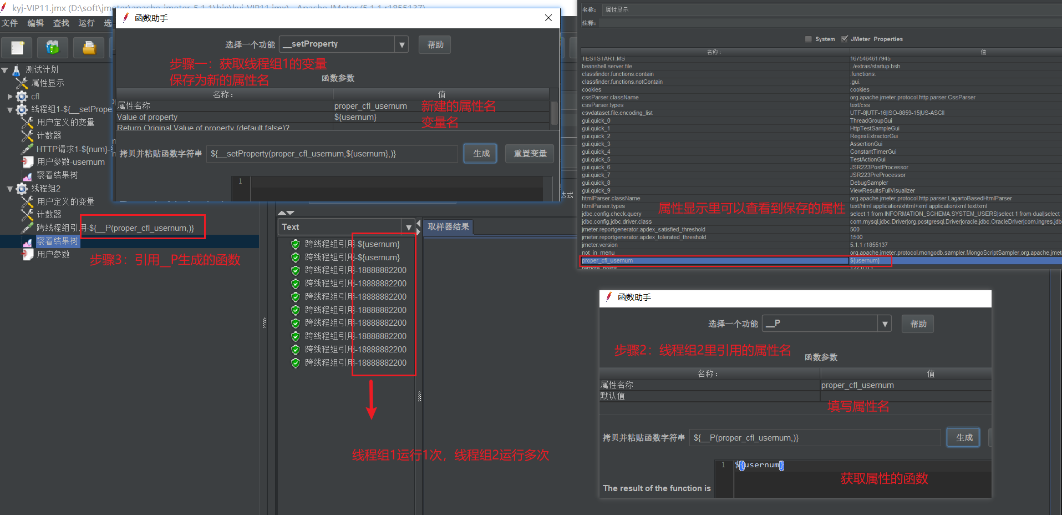Viewport: 1062px width, 515px height.
Task: Click the 默认值 row in __P dialog
Action: click(x=795, y=396)
